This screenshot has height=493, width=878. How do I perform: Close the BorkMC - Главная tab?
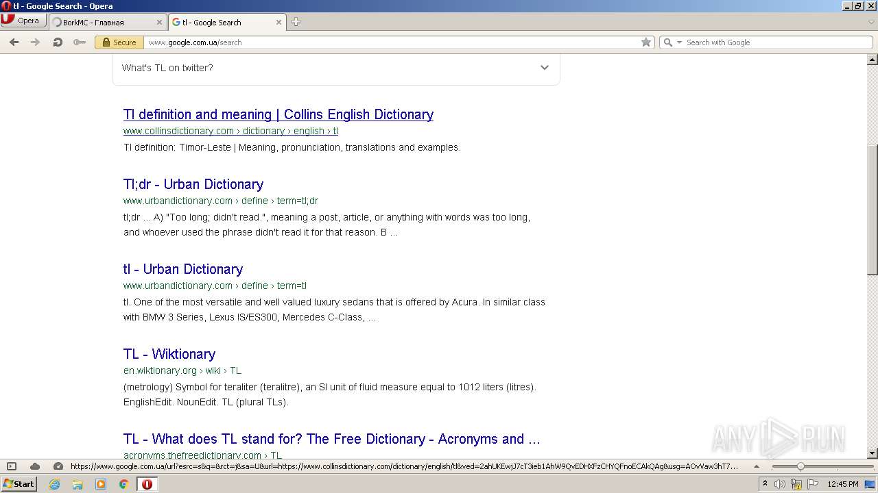(x=159, y=22)
